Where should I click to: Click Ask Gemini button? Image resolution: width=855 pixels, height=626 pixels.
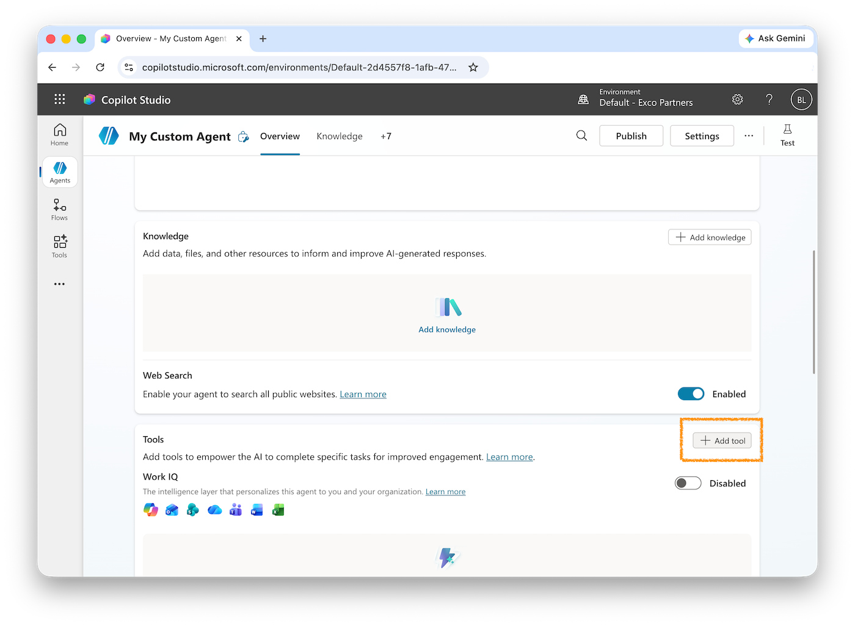776,38
